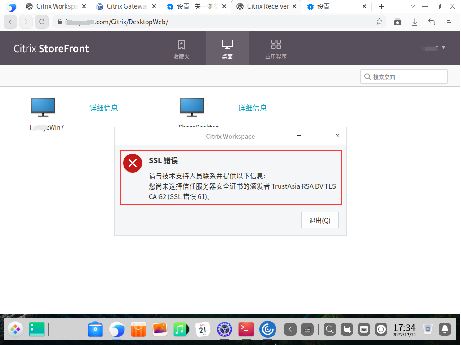This screenshot has width=461, height=345.
Task: Open the browser favorites collection icon
Action: tap(398, 22)
